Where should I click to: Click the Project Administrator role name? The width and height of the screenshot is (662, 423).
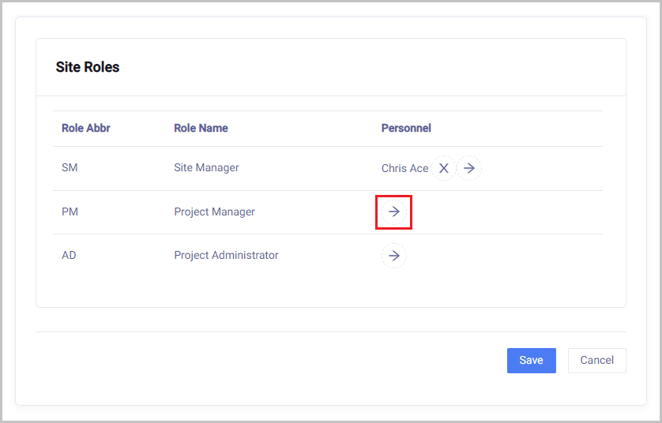pyautogui.click(x=226, y=255)
